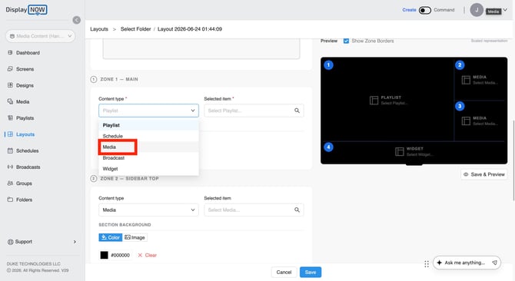Open the Dashboard page in sidebar
This screenshot has height=281, width=515.
point(28,53)
